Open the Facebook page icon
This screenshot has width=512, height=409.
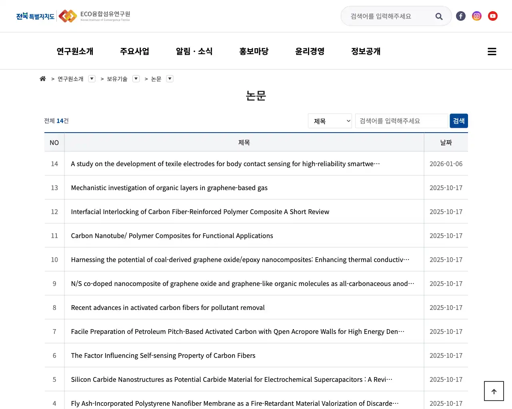[x=461, y=16]
